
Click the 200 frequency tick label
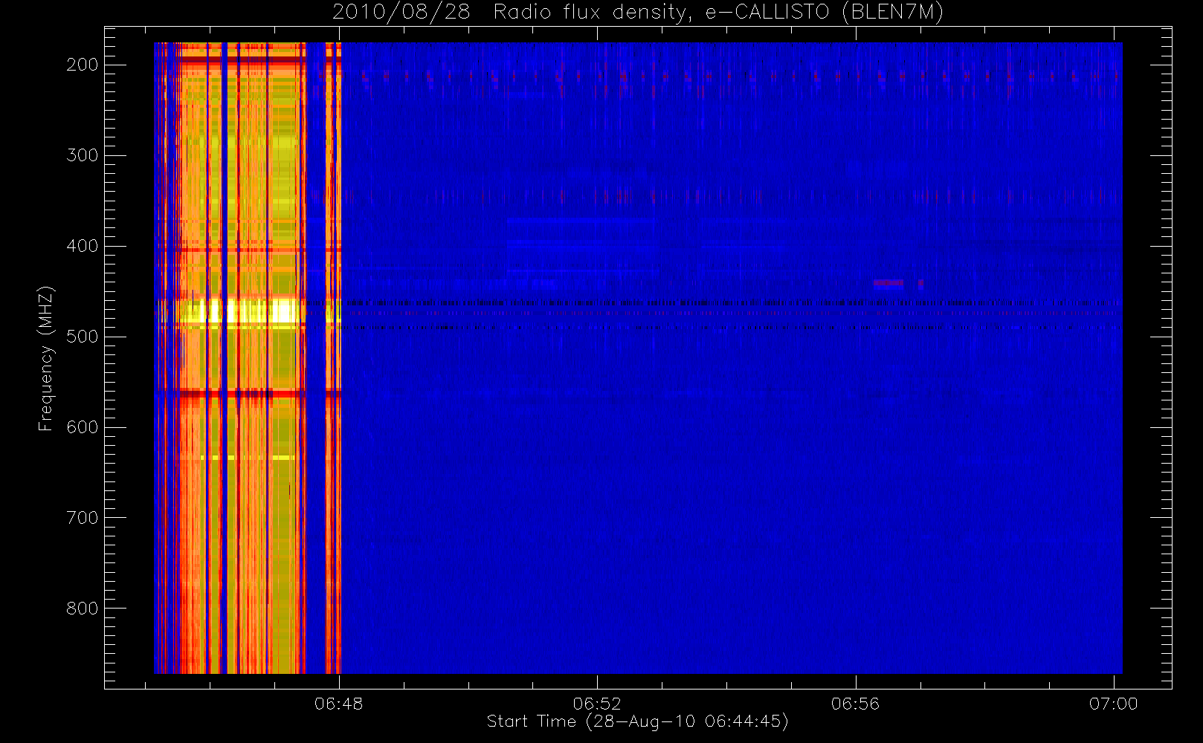[x=82, y=65]
